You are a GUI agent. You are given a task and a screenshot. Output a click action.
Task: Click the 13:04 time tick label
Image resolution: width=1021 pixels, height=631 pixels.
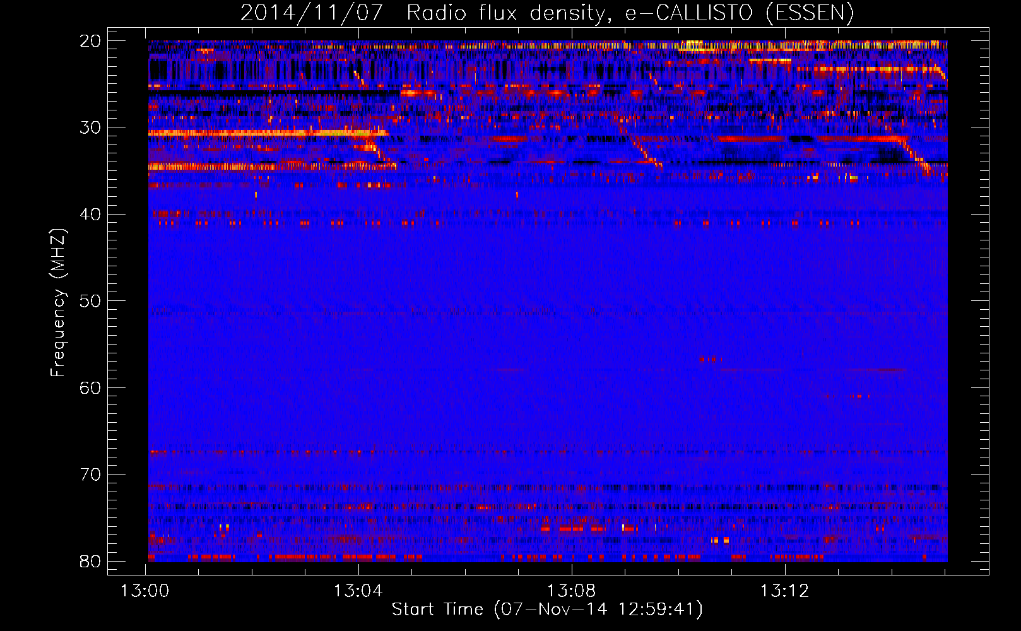pyautogui.click(x=358, y=591)
